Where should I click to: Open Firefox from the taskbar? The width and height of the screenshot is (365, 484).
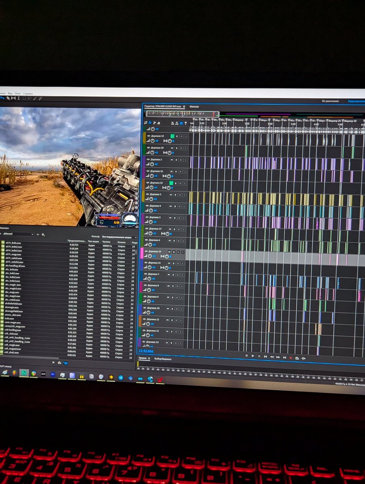[x=14, y=373]
